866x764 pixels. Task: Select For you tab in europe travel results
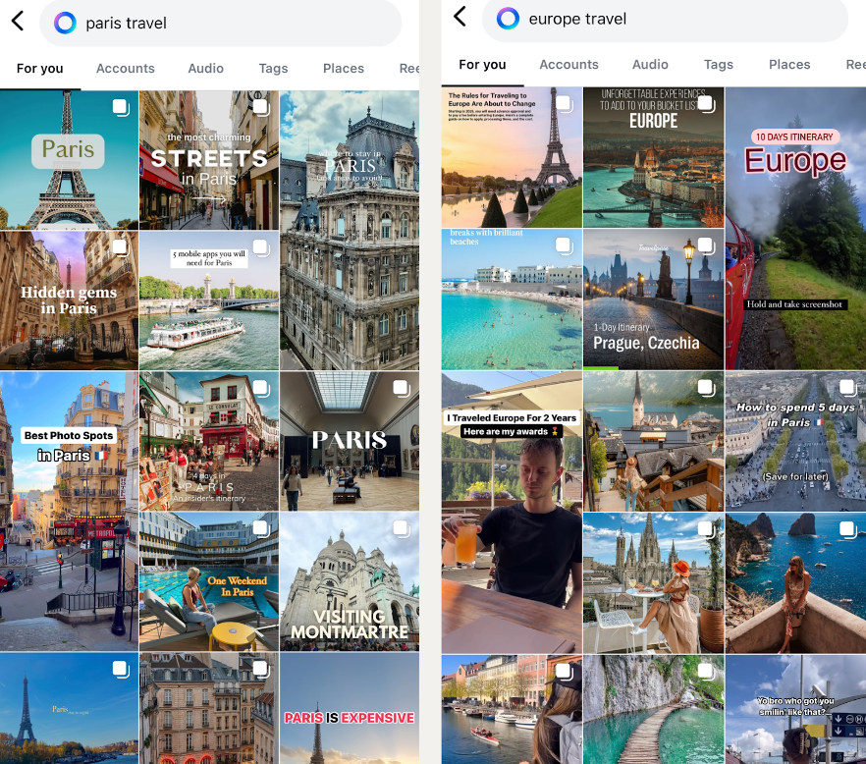[x=482, y=65]
